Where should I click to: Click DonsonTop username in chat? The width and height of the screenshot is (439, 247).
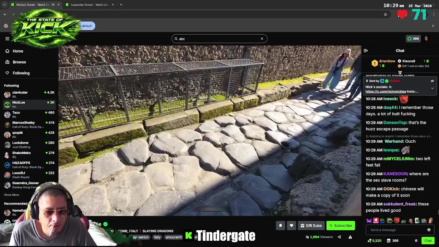pos(394,122)
